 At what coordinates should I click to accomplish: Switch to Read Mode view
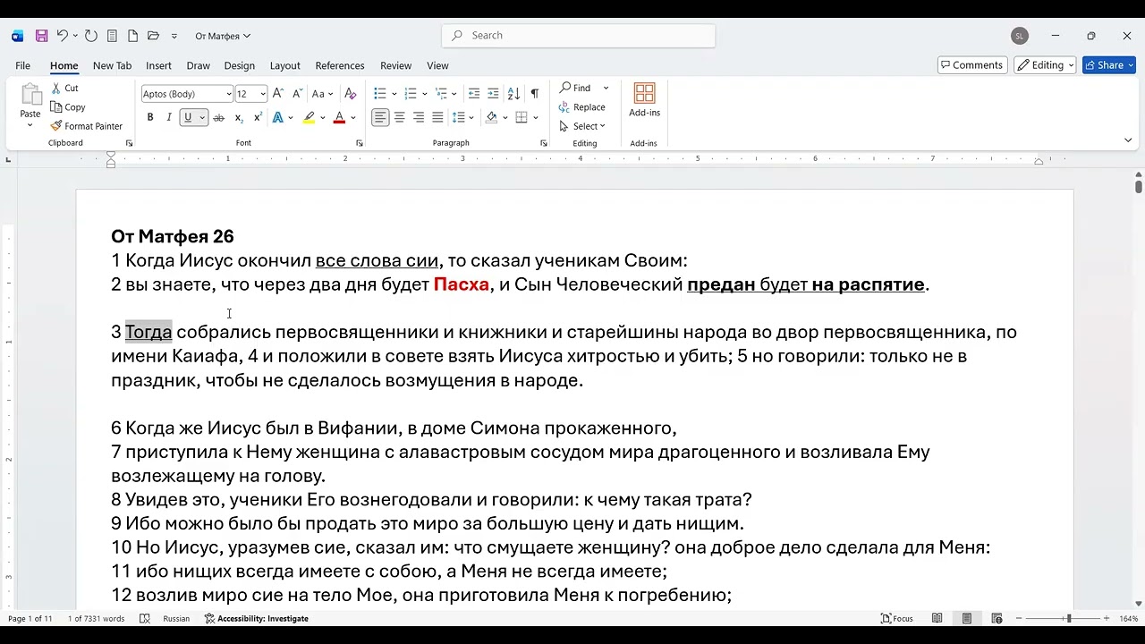click(x=937, y=618)
